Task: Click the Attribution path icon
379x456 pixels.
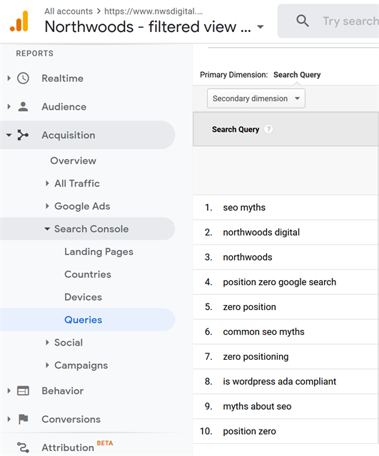Action: click(23, 447)
